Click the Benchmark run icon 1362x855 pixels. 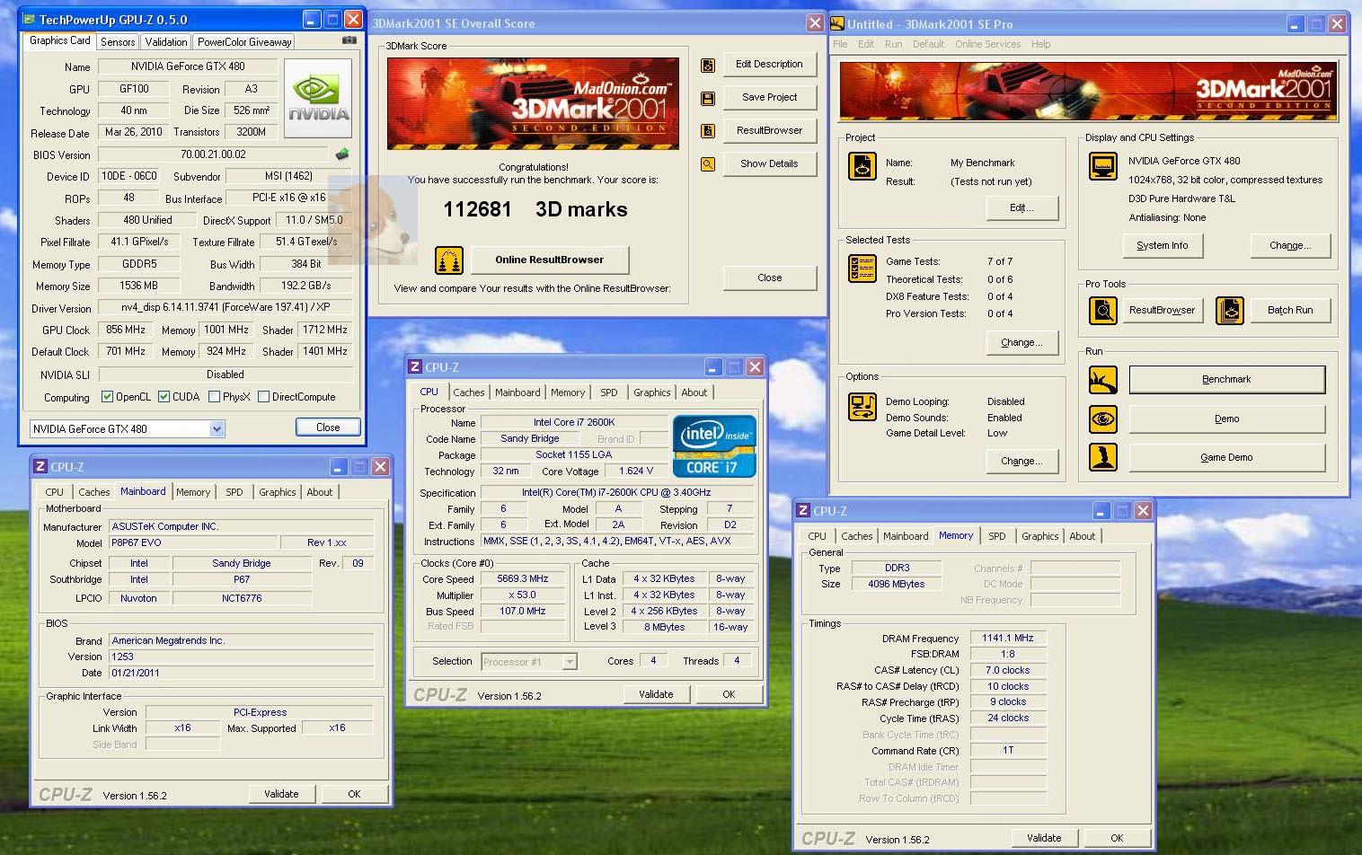click(x=1102, y=380)
